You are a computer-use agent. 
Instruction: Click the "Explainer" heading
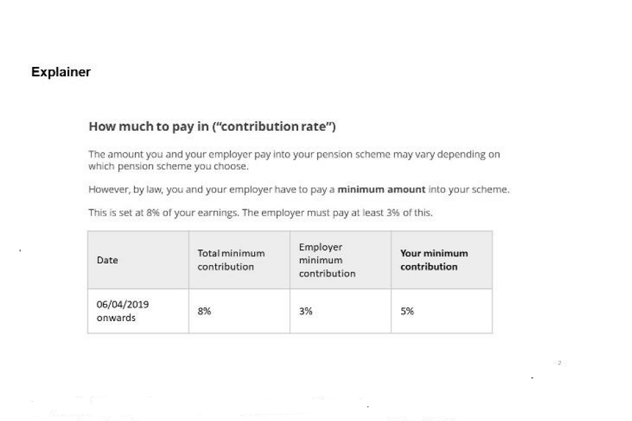61,72
